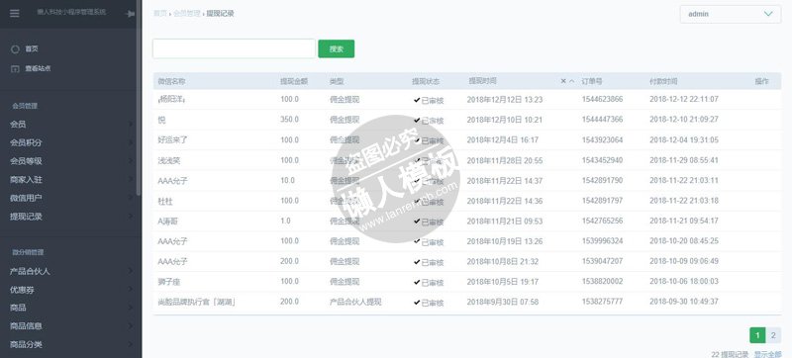Screen dimensions: 792x358
Task: Go to page 2 of records
Action: click(x=773, y=335)
